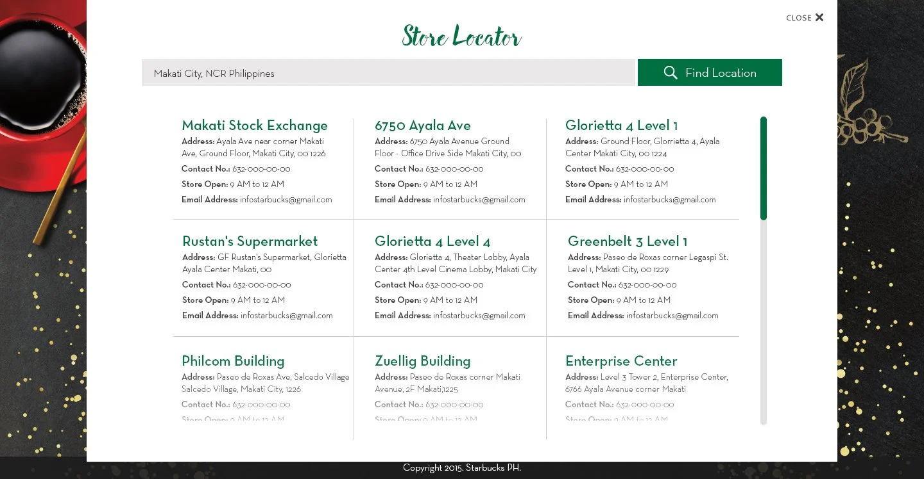
Task: Click Enterprise Center contact number
Action: (x=620, y=405)
